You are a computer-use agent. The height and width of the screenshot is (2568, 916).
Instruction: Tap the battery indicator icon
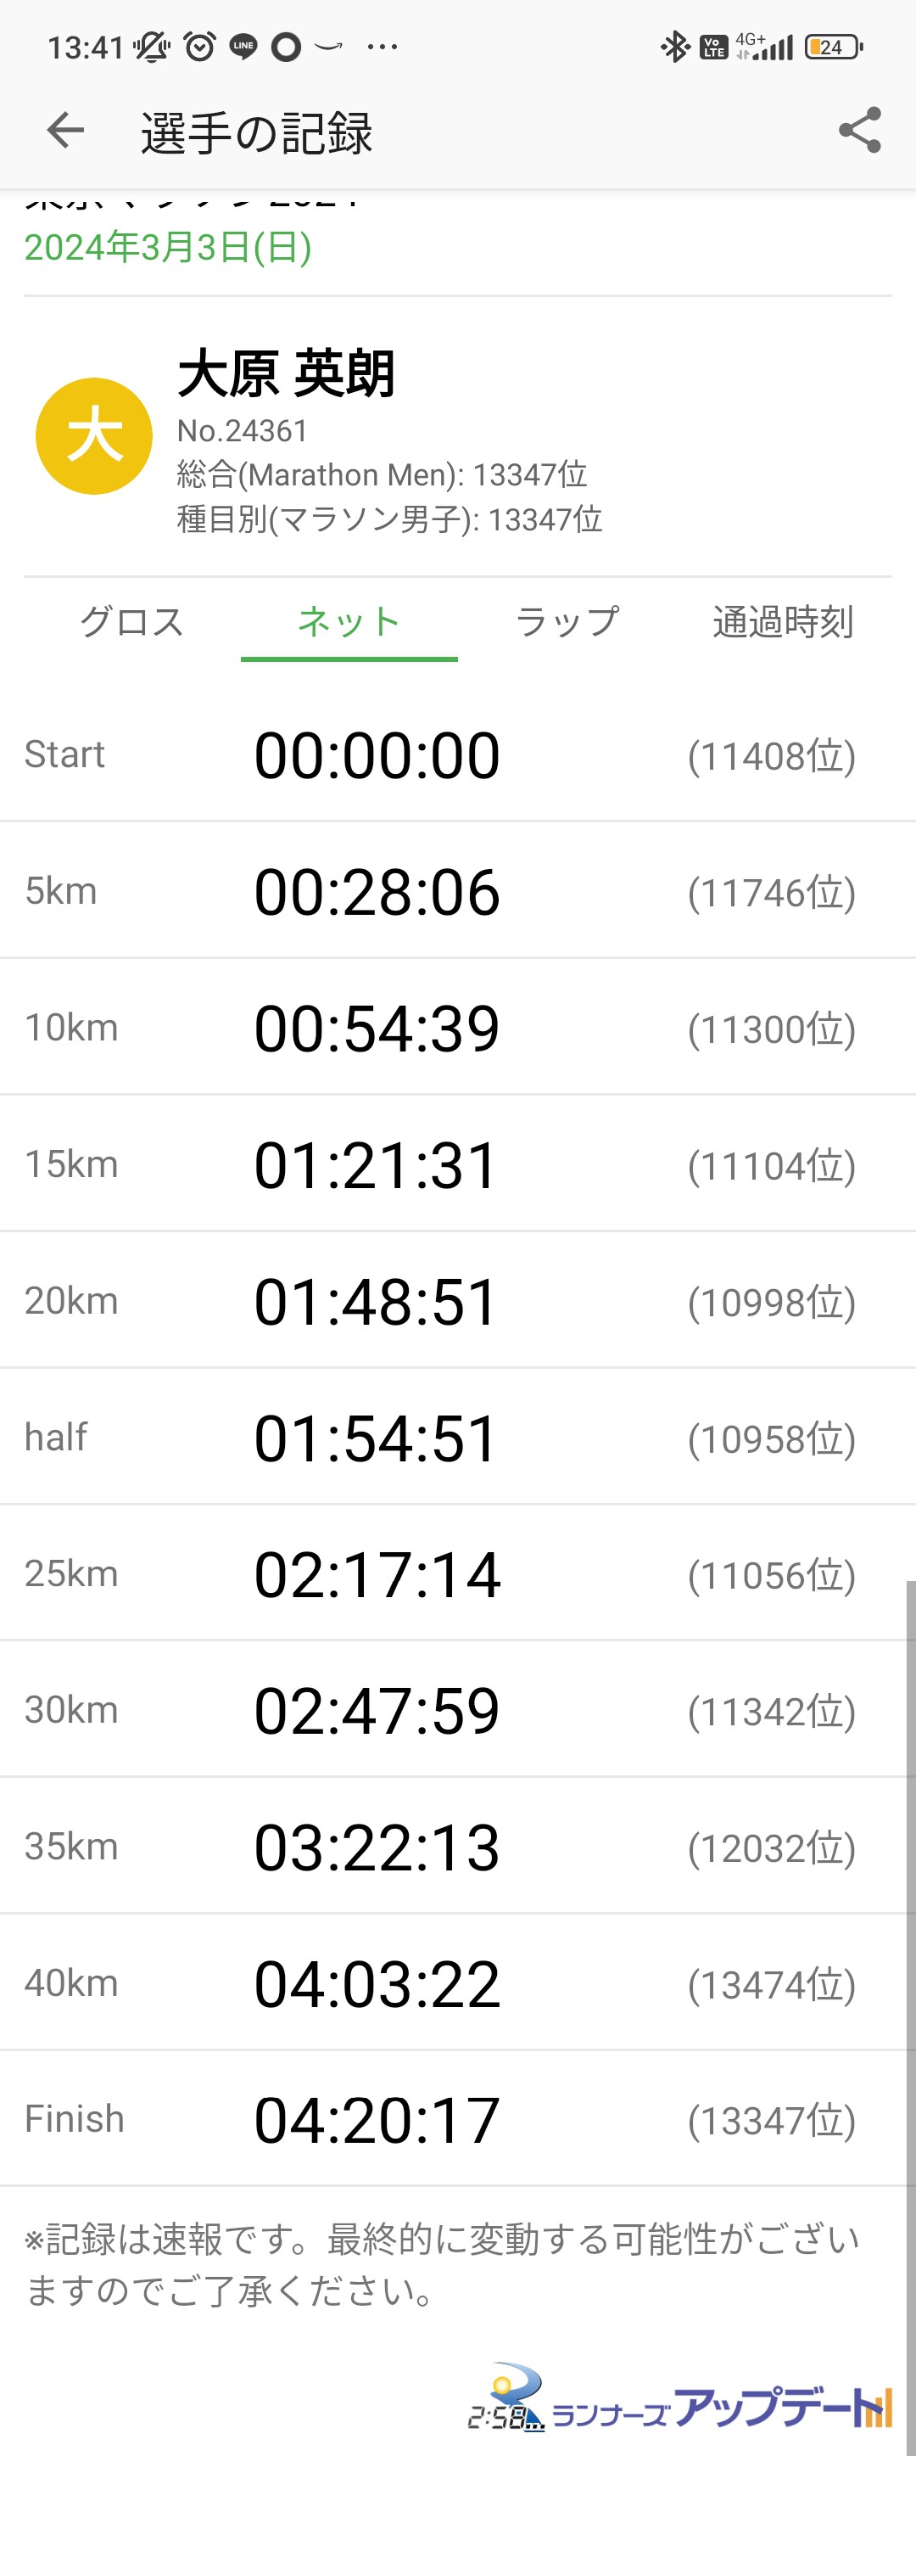833,47
